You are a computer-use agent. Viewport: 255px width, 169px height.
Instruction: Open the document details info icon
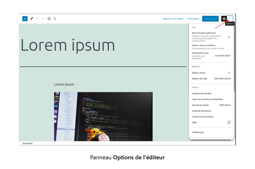pos(49,19)
